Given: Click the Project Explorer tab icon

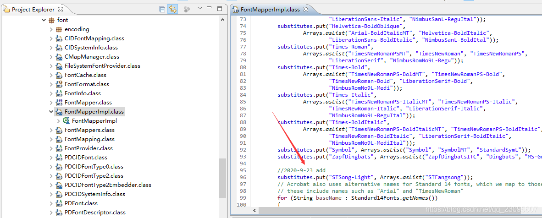Looking at the screenshot, I should 6,9.
